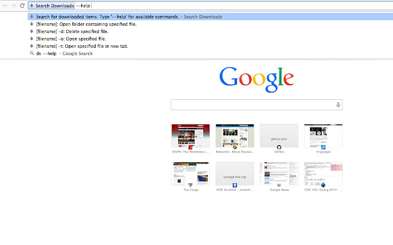
Task: Select 'ds --help' Google Search suggestion
Action: pos(210,53)
